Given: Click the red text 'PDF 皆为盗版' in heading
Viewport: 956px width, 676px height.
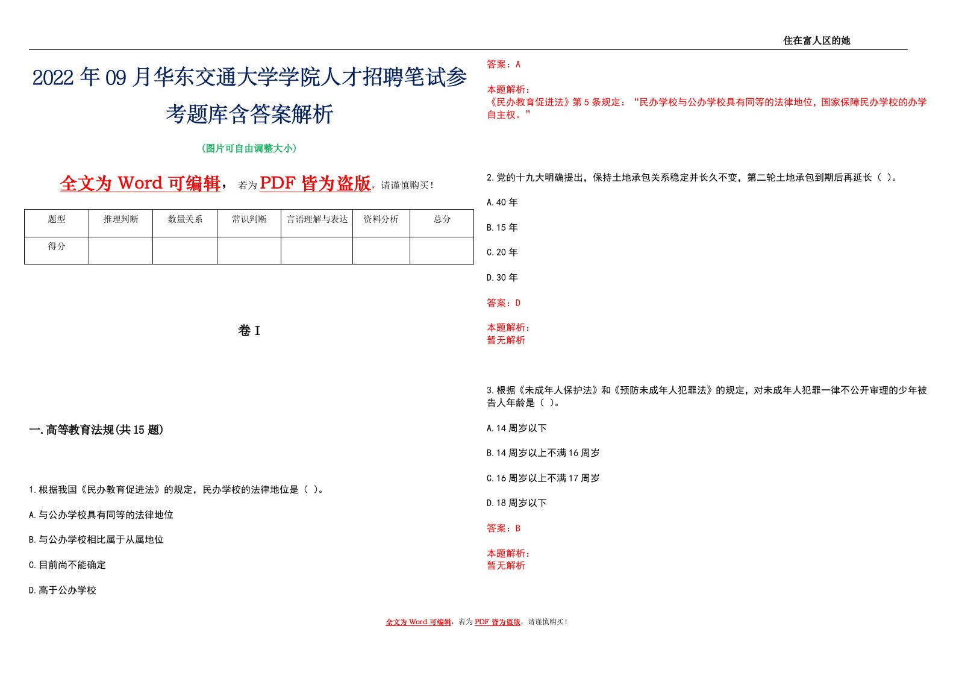Looking at the screenshot, I should (315, 183).
